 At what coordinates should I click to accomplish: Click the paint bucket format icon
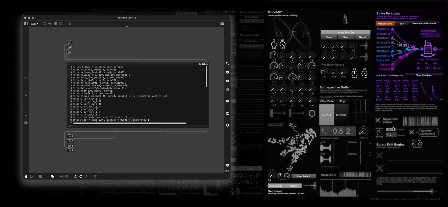(x=70, y=24)
